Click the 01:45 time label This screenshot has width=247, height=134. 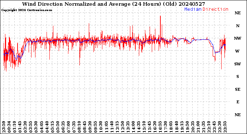coord(20,127)
